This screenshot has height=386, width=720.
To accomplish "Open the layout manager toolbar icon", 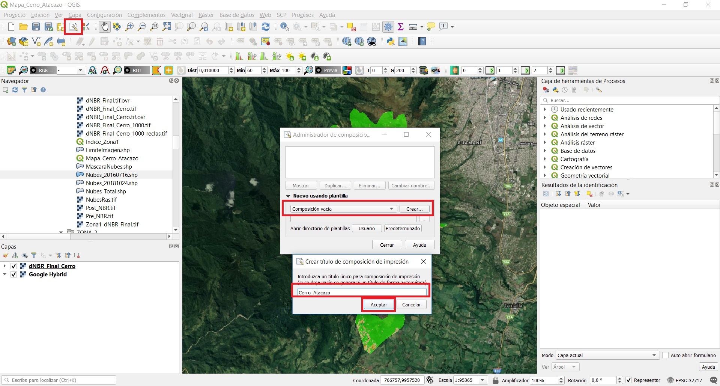I will pos(73,27).
